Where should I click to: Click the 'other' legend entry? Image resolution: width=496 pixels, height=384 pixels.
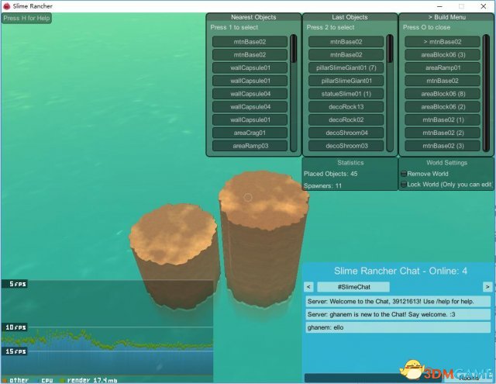(16, 380)
